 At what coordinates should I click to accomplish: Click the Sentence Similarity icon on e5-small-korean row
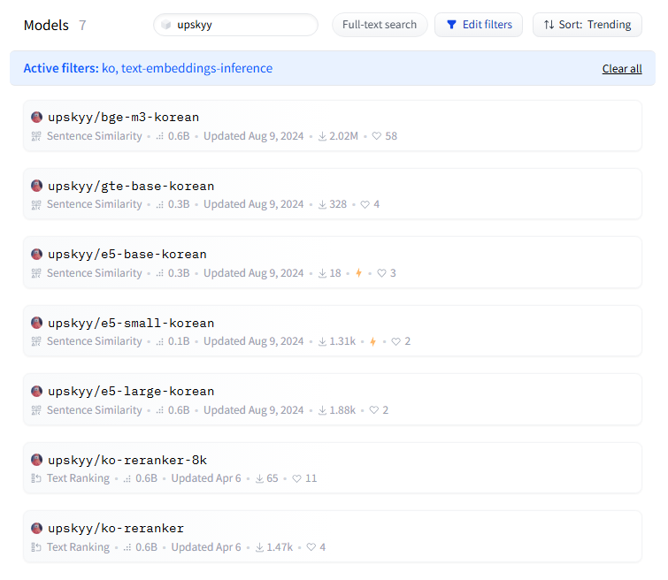click(x=36, y=341)
